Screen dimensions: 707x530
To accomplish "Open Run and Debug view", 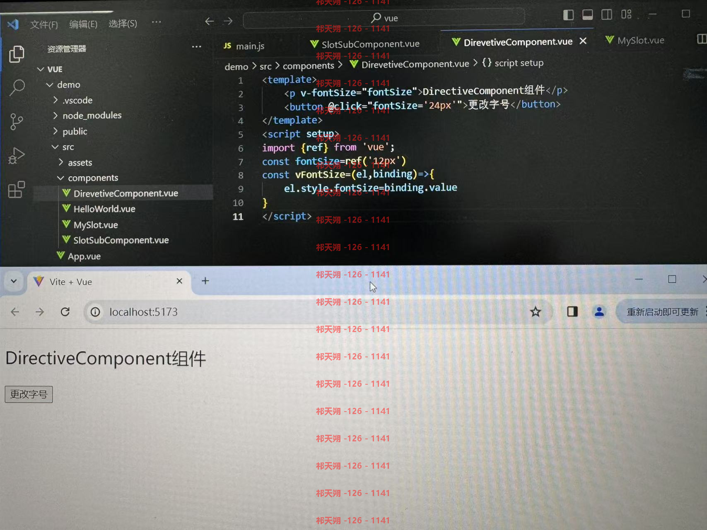I will (x=17, y=156).
